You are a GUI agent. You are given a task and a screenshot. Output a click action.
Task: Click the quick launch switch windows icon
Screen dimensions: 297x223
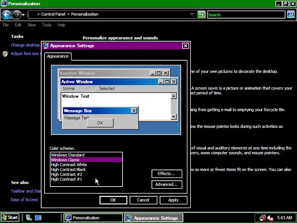pyautogui.click(x=29, y=218)
